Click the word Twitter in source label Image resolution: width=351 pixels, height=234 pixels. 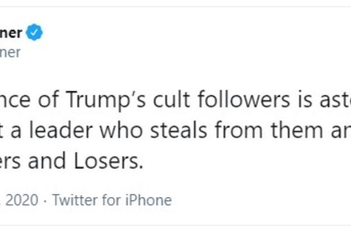point(71,201)
